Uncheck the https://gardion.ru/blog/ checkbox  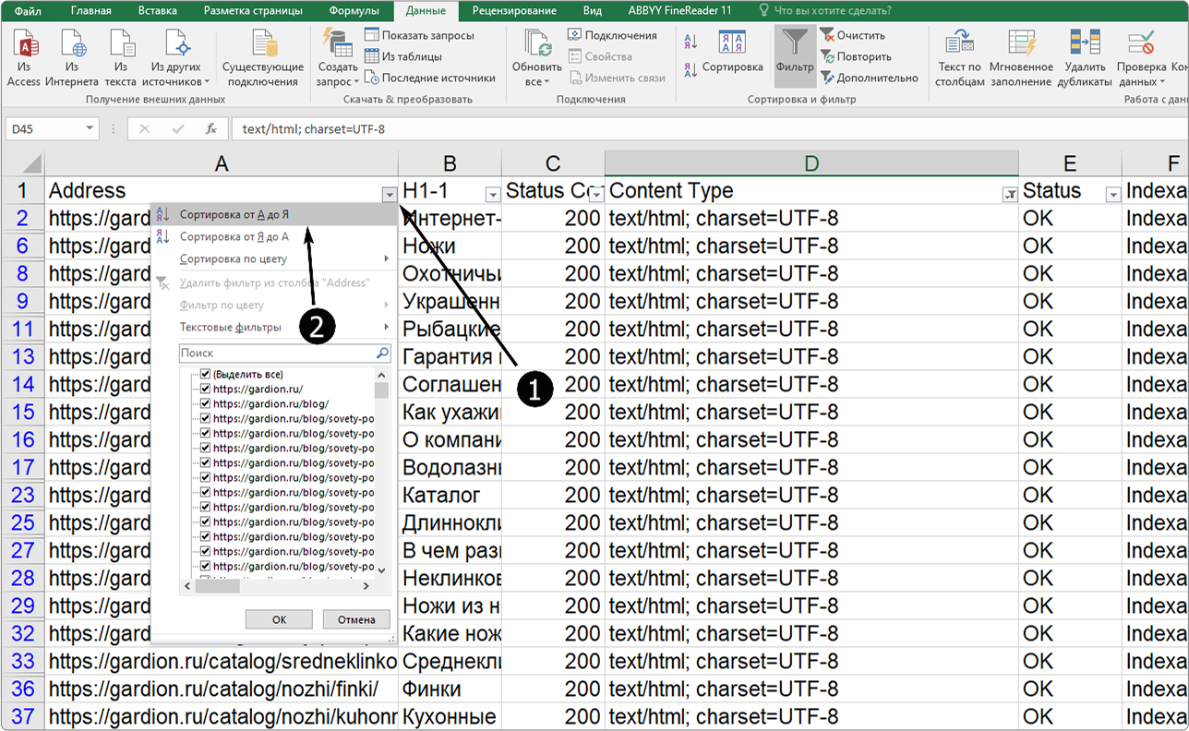[x=206, y=404]
